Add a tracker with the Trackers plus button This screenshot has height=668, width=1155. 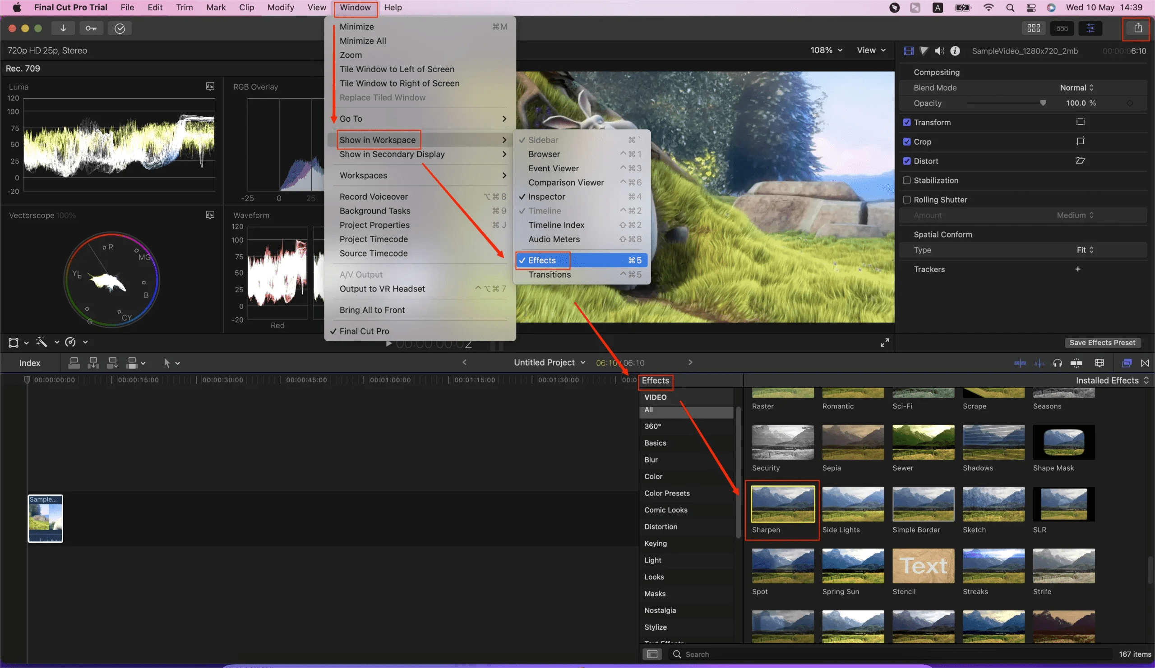1078,269
